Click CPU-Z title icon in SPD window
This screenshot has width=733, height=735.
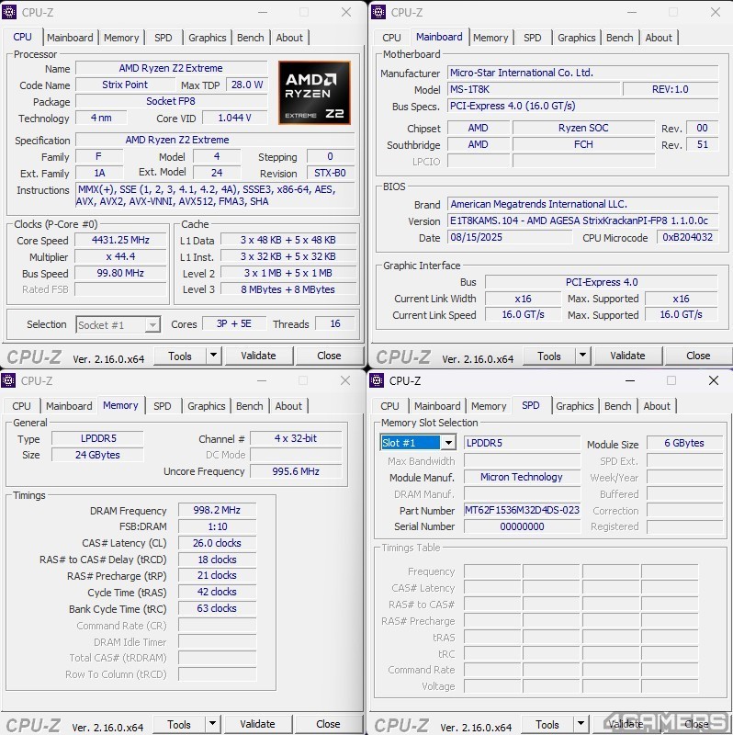coord(378,380)
